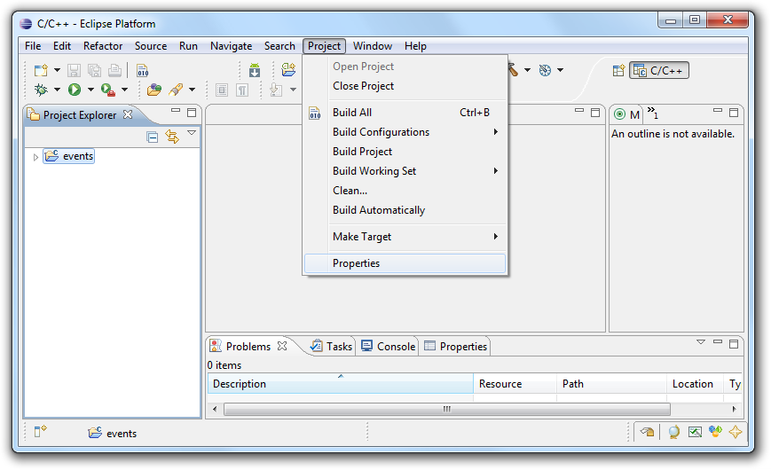Image resolution: width=771 pixels, height=470 pixels.
Task: Show hidden views list in outline panel
Action: [x=652, y=113]
